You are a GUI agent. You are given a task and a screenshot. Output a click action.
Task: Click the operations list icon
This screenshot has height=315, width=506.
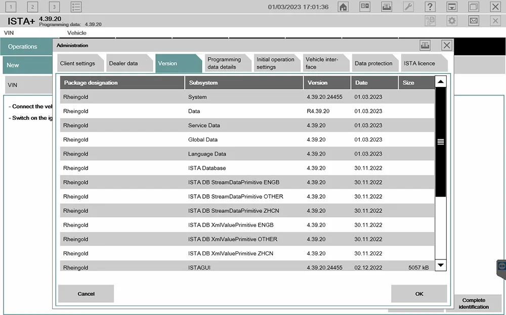76,7
